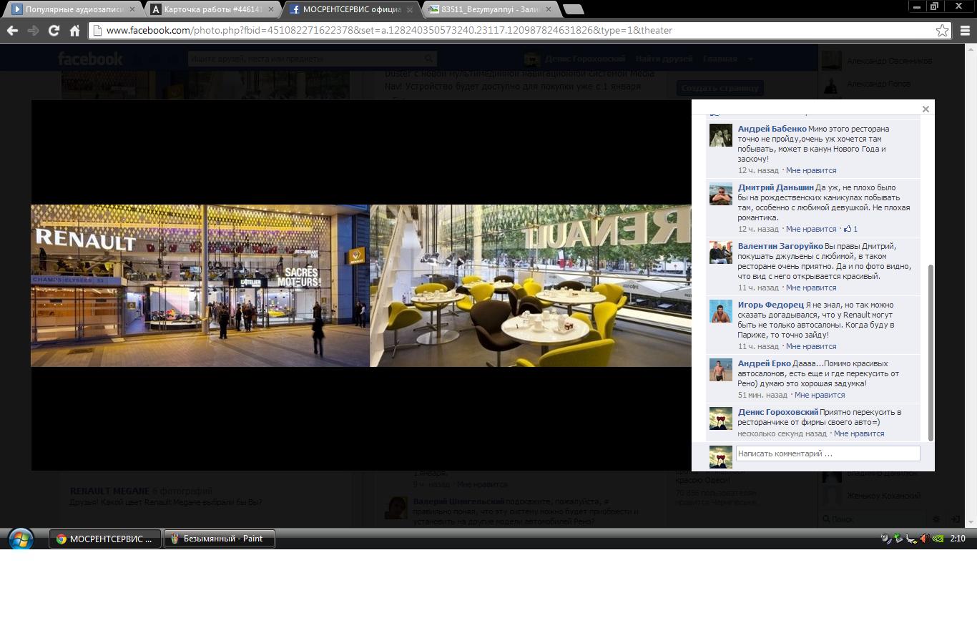Click Валентин Загоруйко's profile avatar
977x628 pixels.
tap(720, 252)
